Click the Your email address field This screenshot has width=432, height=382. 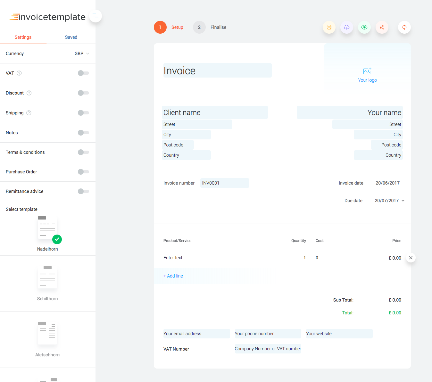point(197,334)
